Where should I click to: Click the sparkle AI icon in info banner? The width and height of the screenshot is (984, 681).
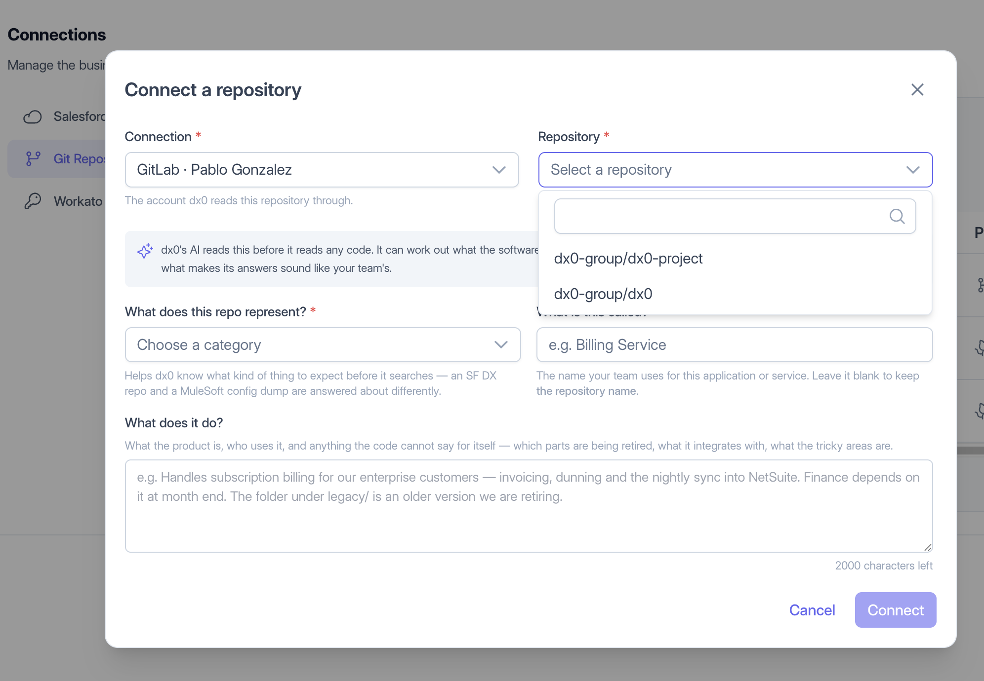145,251
